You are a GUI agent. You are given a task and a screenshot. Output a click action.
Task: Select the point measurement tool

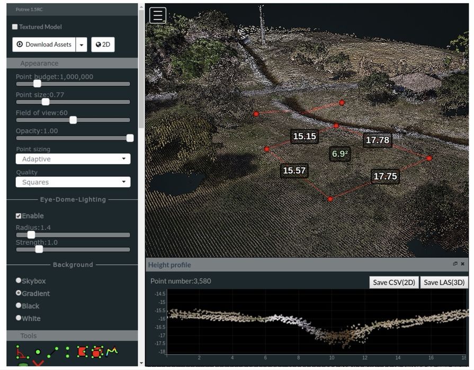click(38, 351)
